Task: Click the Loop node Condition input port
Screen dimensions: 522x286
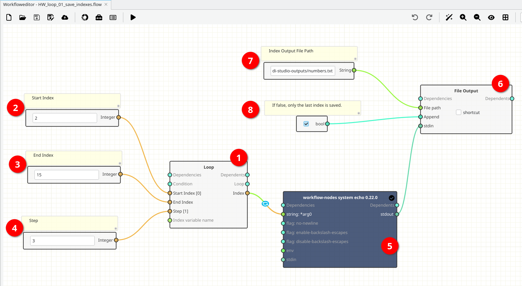Action: [x=170, y=184]
